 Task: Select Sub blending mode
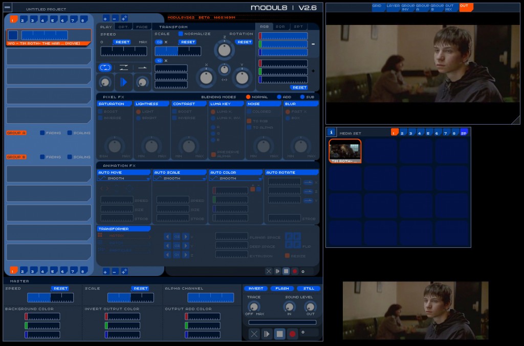[x=302, y=97]
